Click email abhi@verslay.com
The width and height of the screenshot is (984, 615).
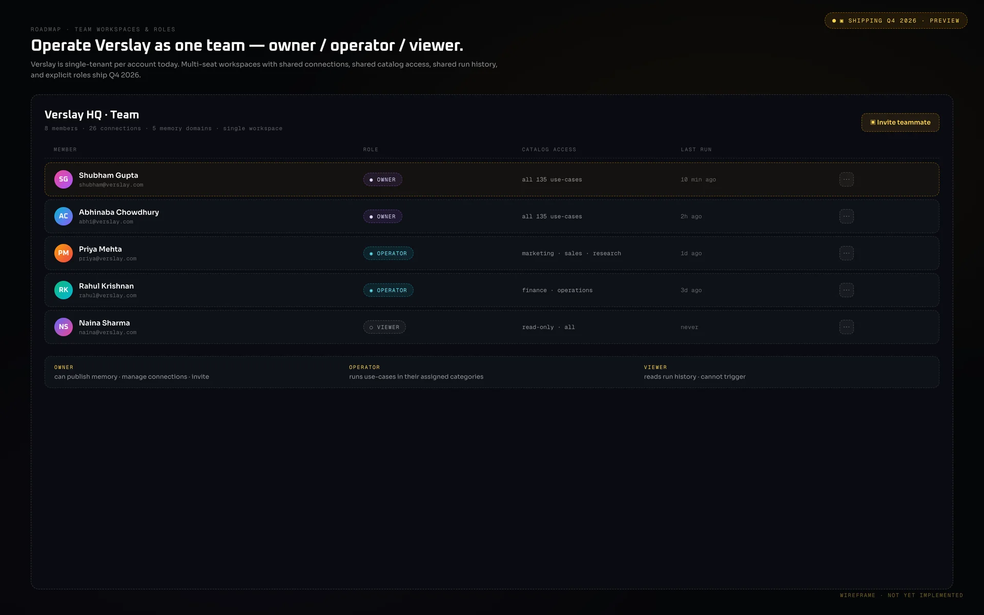coord(106,222)
